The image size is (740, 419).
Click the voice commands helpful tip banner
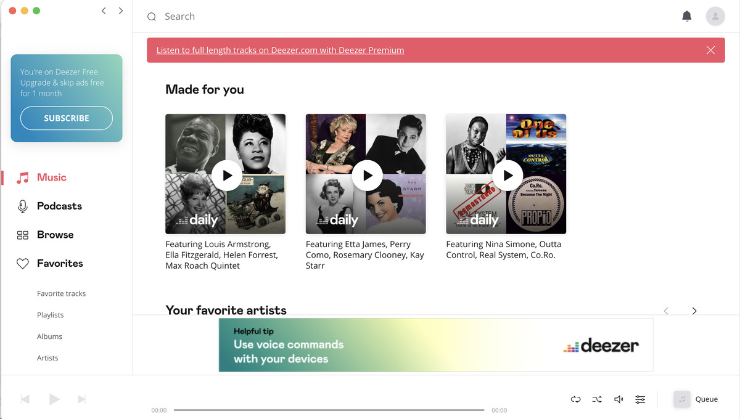click(x=436, y=345)
